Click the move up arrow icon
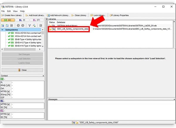 18,26
